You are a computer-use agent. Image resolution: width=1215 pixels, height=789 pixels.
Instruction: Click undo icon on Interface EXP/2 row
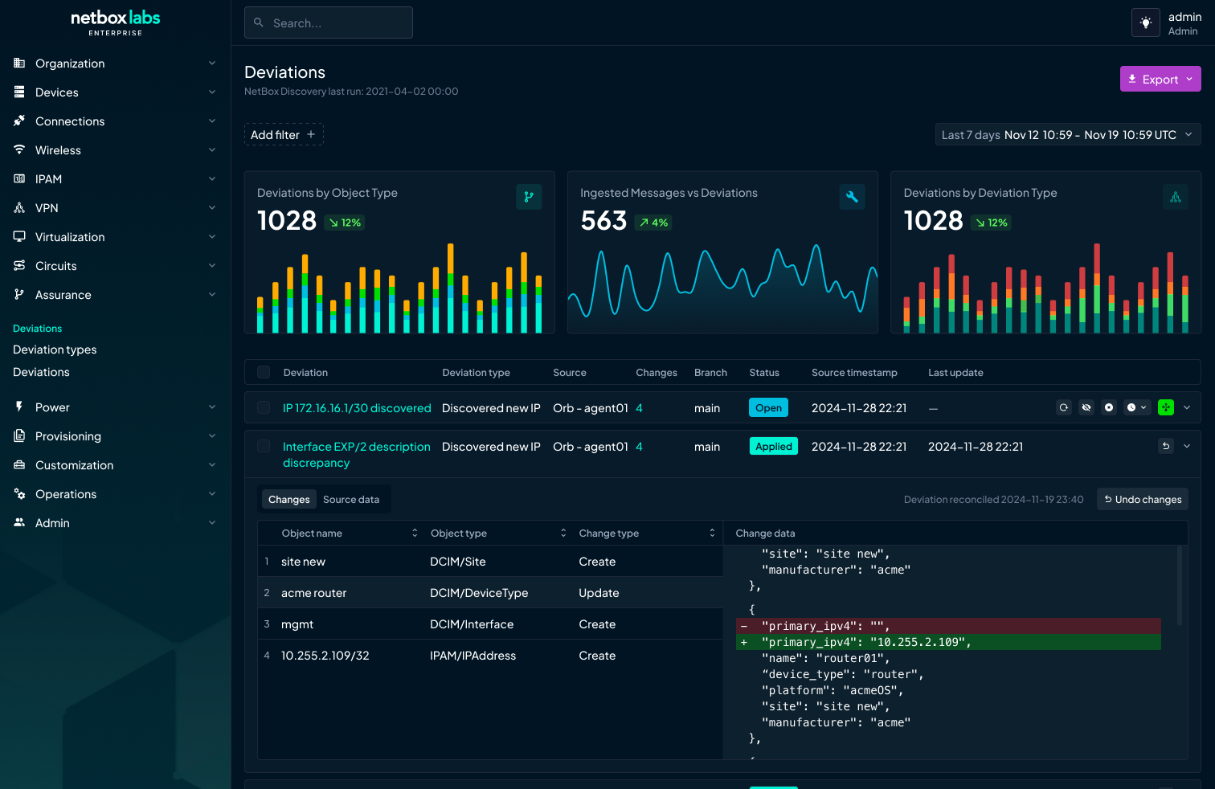pos(1166,447)
